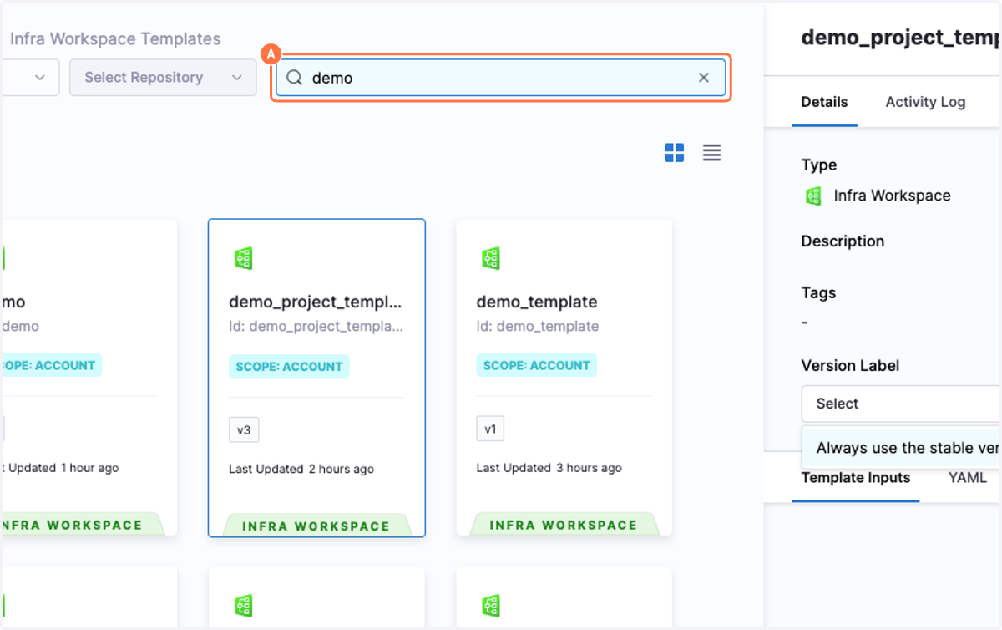Switch to the Details tab
This screenshot has width=1002, height=630.
click(824, 102)
